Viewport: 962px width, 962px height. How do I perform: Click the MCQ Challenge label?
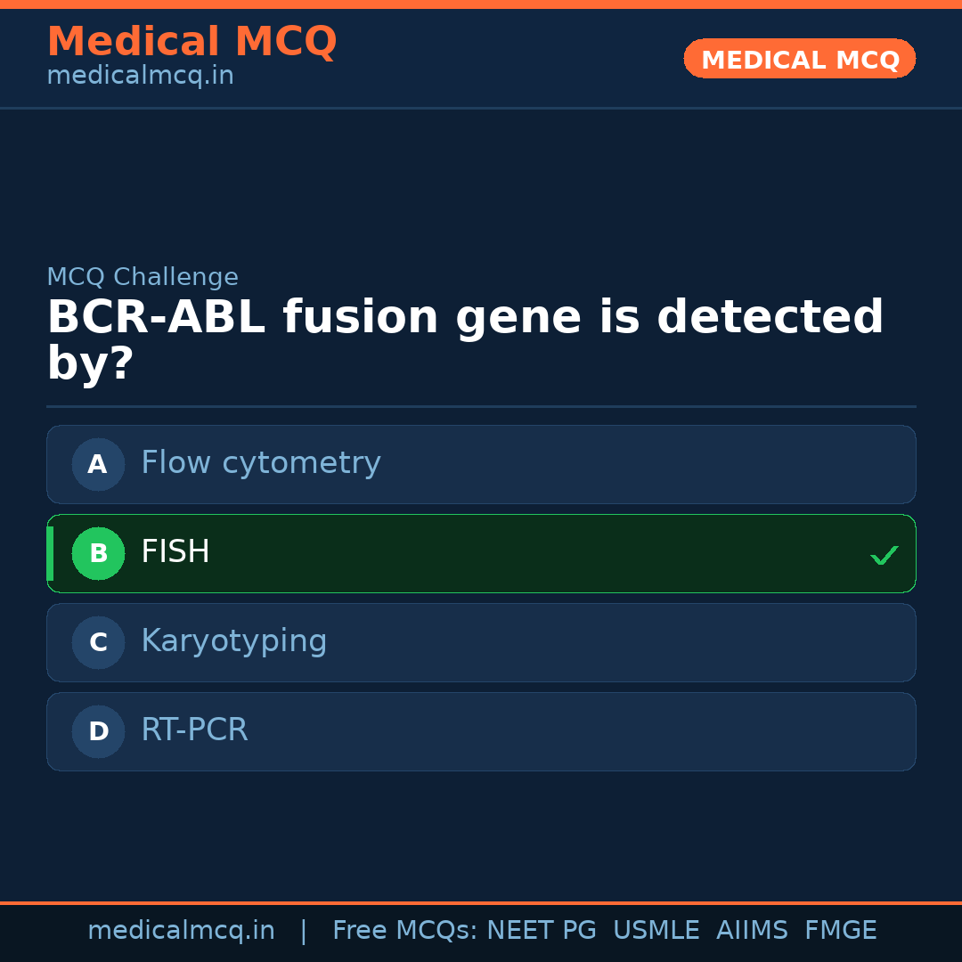(143, 277)
